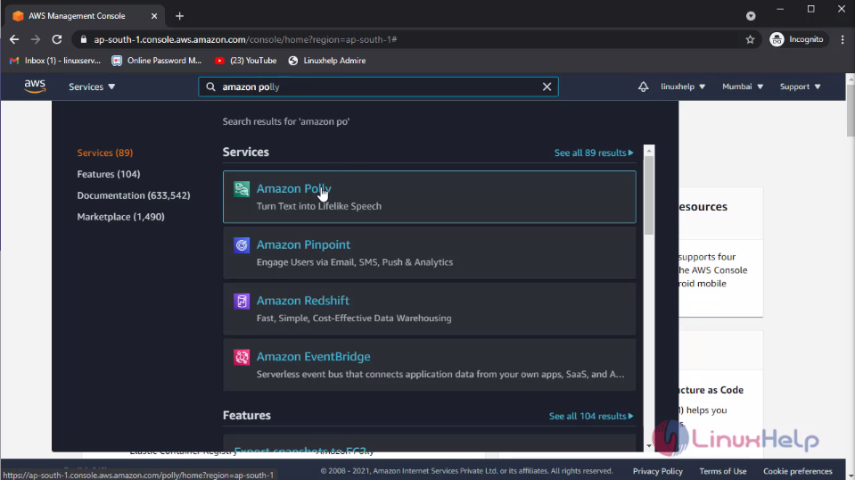Click the results scrollbar up arrow
Screen dimensions: 855x480
click(x=649, y=150)
